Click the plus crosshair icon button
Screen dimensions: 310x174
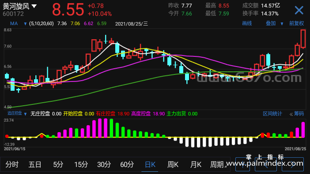(242, 164)
